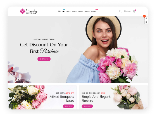This screenshot has width=155, height=114.
Task: Click the grid layout icon below gear
Action: (146, 22)
